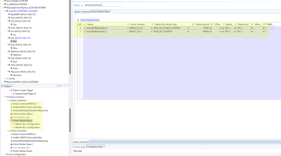Click folder icon of EmiosMclMasterBus_0 row
This screenshot has height=156, width=281.
(84, 28)
